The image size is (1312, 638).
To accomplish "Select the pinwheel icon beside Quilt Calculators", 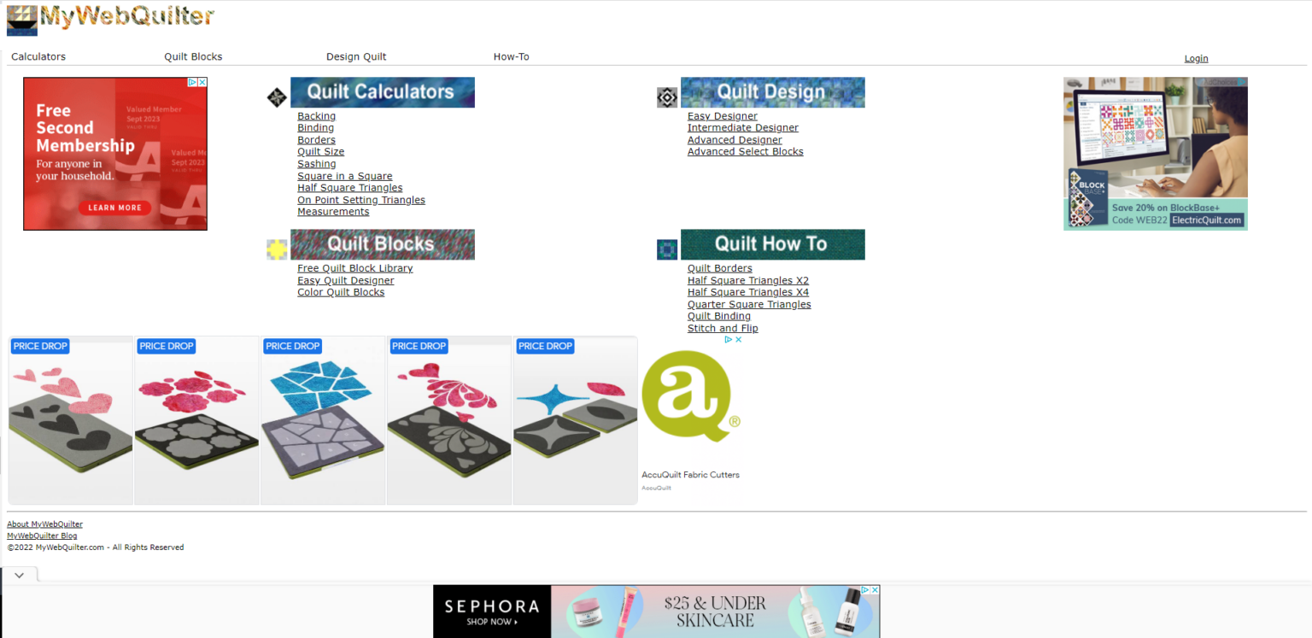I will tap(276, 97).
